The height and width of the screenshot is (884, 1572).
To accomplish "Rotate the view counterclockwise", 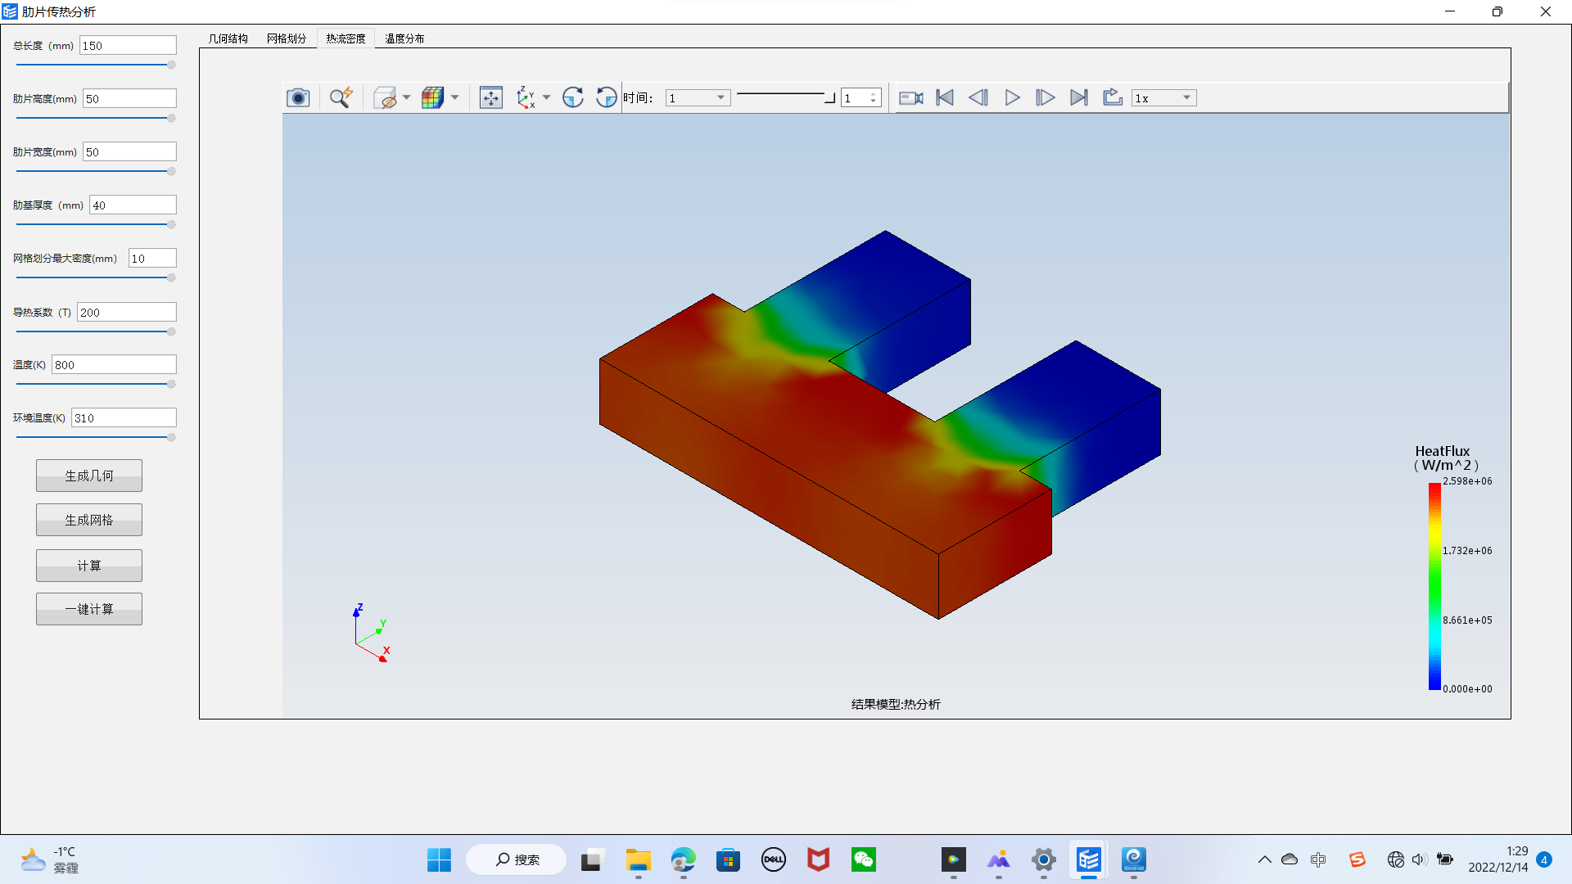I will coord(606,98).
